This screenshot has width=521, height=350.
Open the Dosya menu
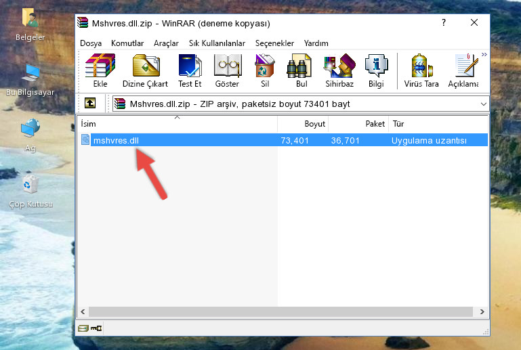click(x=91, y=43)
